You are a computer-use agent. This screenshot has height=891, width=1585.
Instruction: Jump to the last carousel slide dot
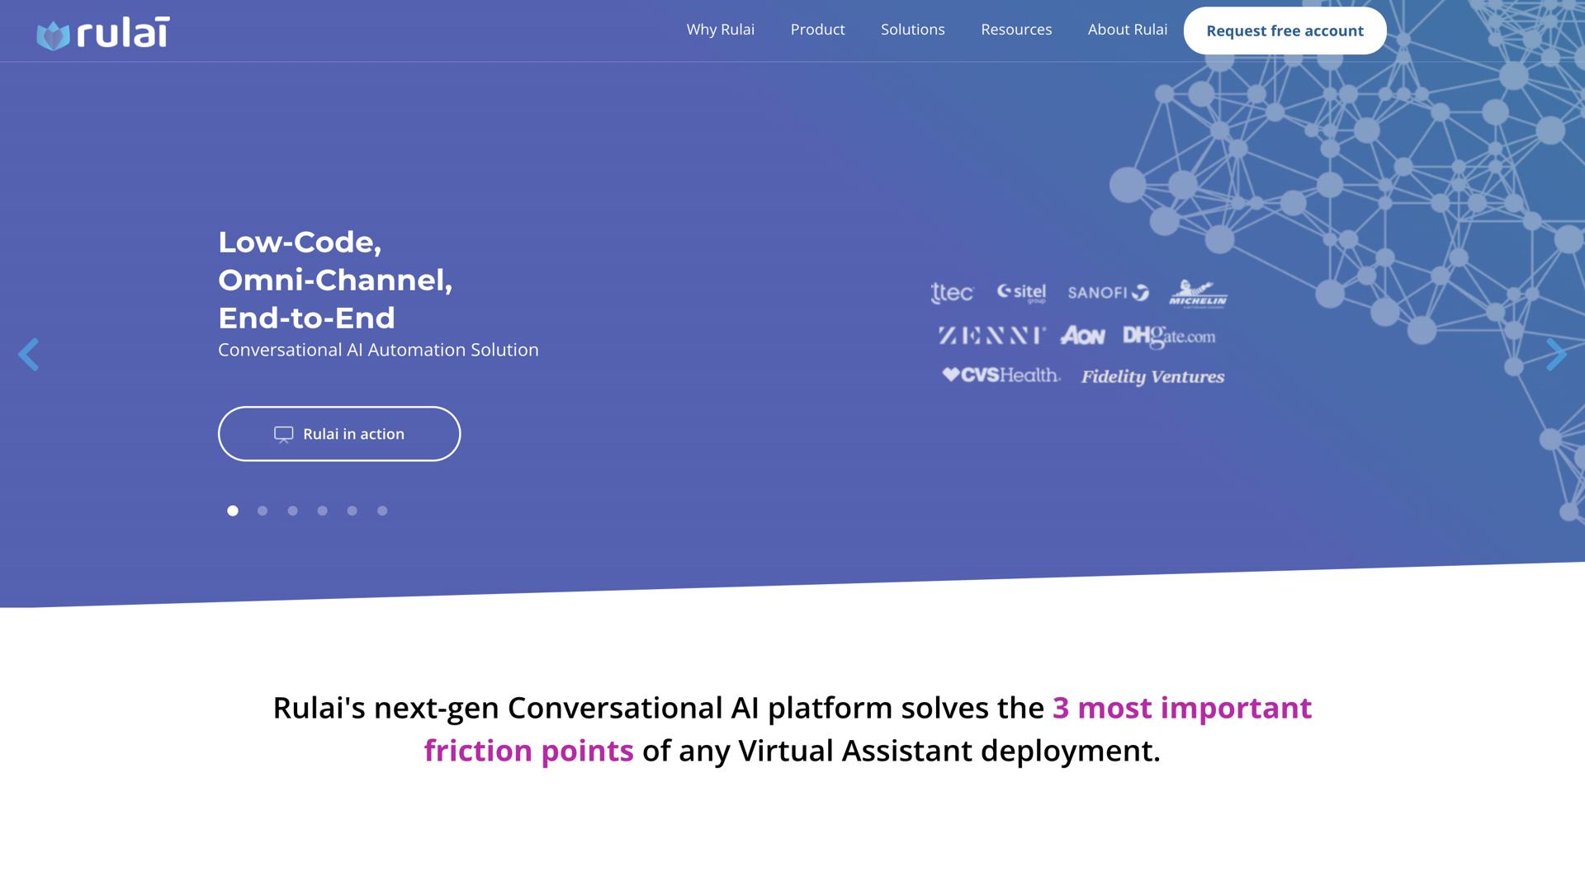(382, 511)
